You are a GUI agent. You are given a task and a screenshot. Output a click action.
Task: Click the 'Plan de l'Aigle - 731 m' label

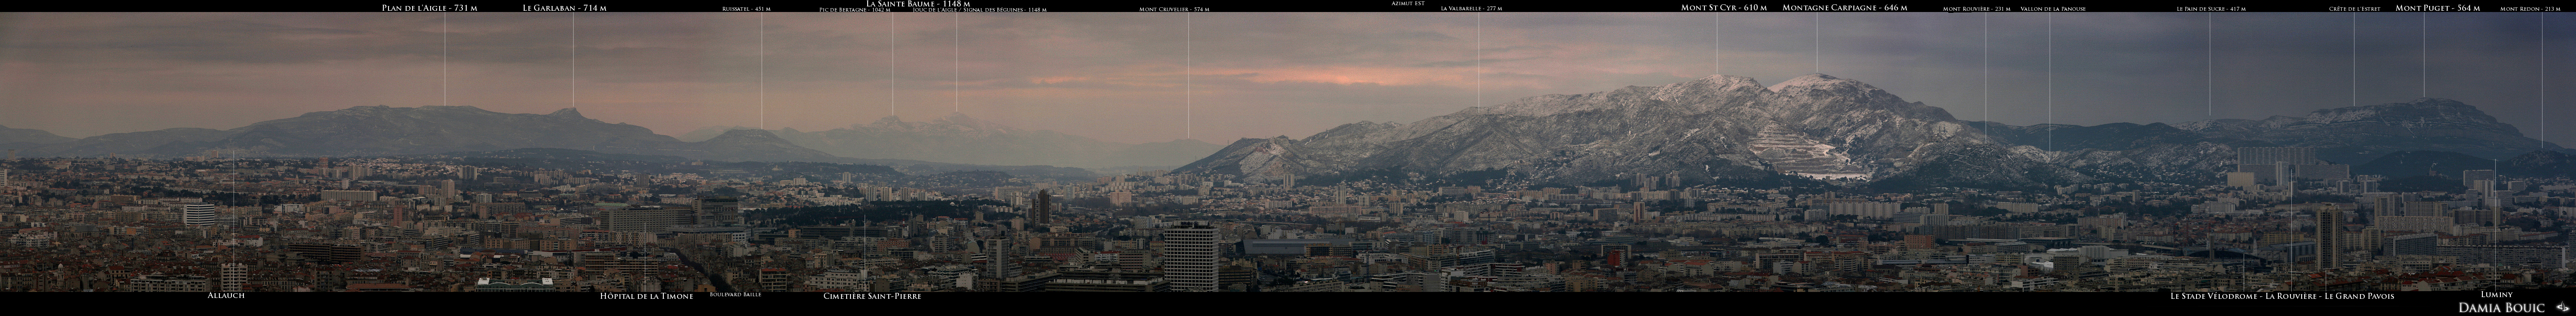tap(429, 8)
